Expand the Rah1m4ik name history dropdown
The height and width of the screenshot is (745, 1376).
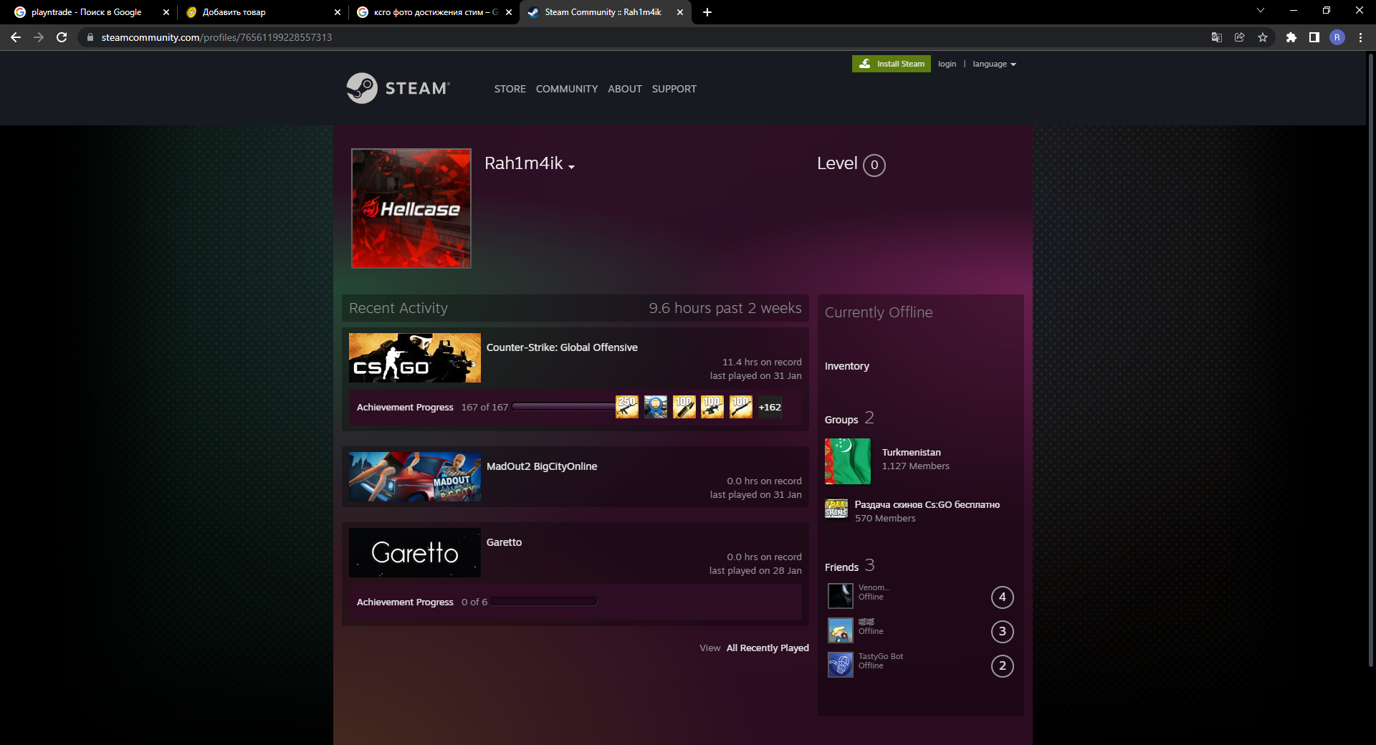coord(571,167)
